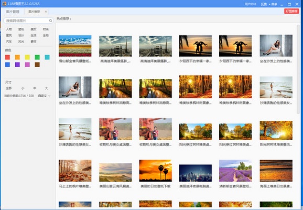Image resolution: width=303 pixels, height=210 pixels.
Task: Select size option 小
Action: [x=23, y=88]
